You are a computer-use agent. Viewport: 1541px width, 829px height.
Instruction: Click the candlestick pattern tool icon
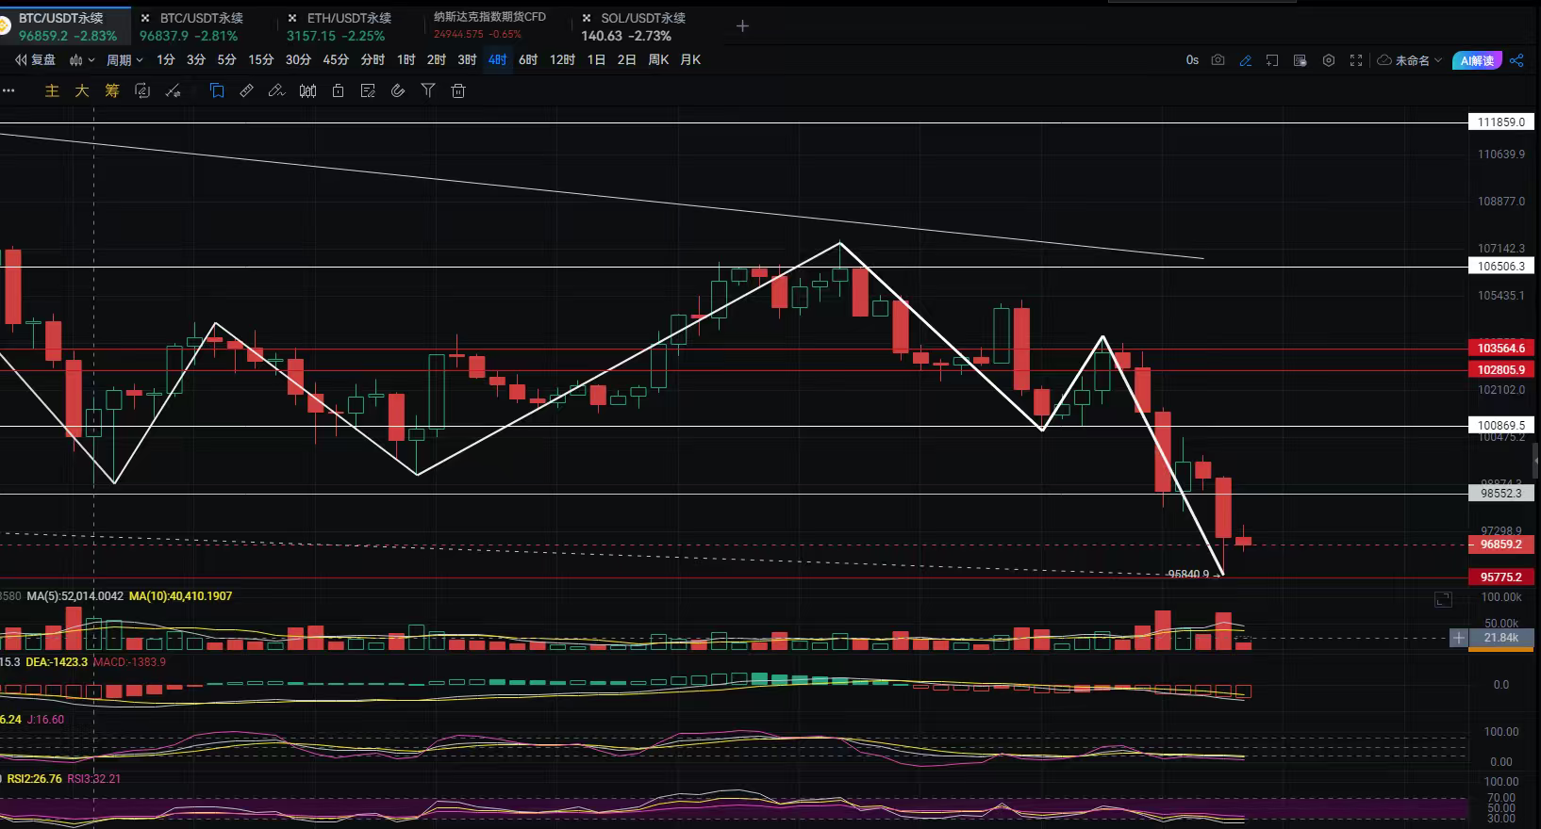pos(307,91)
